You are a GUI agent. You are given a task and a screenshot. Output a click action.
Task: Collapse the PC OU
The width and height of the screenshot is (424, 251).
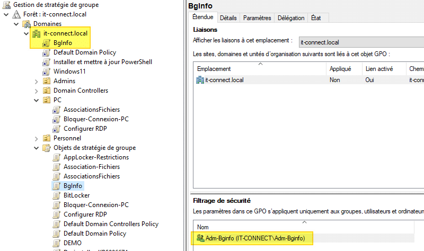click(x=36, y=100)
